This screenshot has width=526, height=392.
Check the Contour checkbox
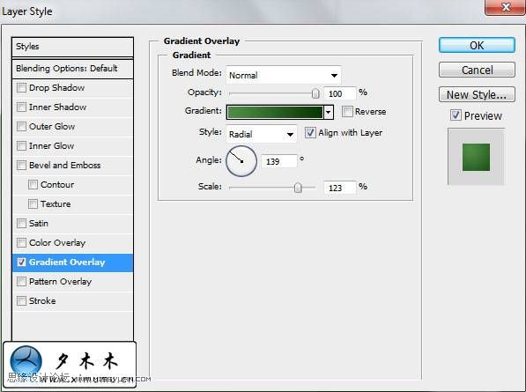pyautogui.click(x=33, y=184)
